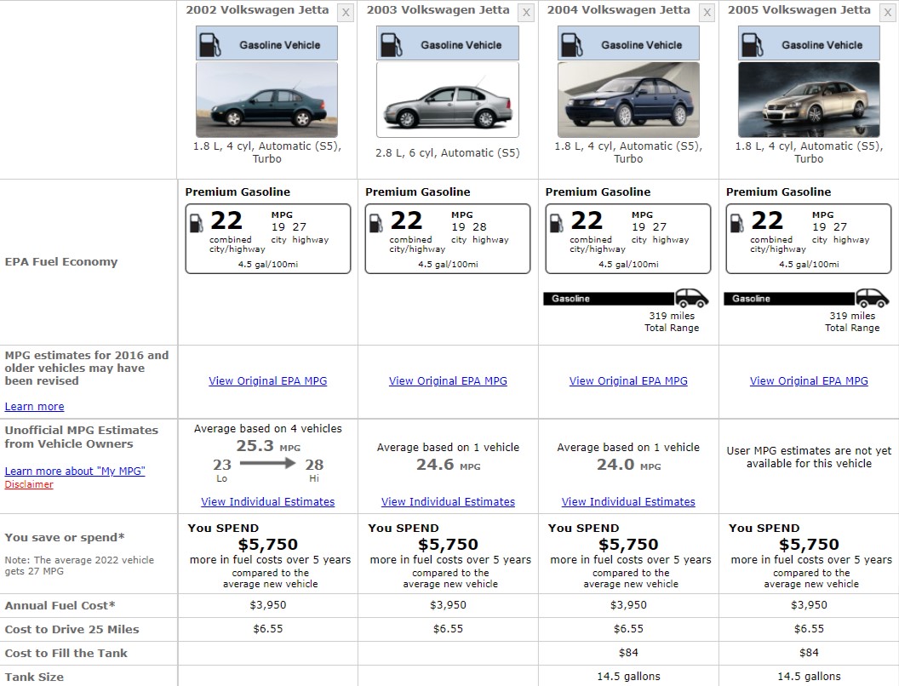Remove the 2002 Volkswagen Jetta column
Viewport: 899px width, 686px height.
[x=345, y=13]
